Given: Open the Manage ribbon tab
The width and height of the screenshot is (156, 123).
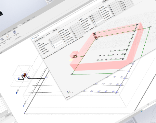Looking at the screenshot, I should [4, 35].
